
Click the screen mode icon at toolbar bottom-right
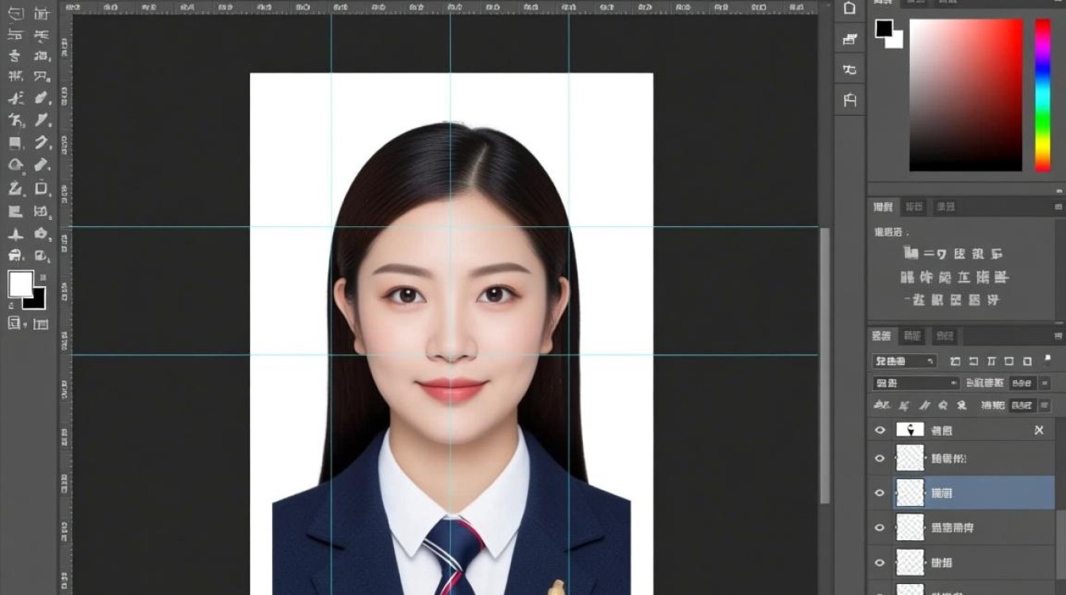[41, 324]
